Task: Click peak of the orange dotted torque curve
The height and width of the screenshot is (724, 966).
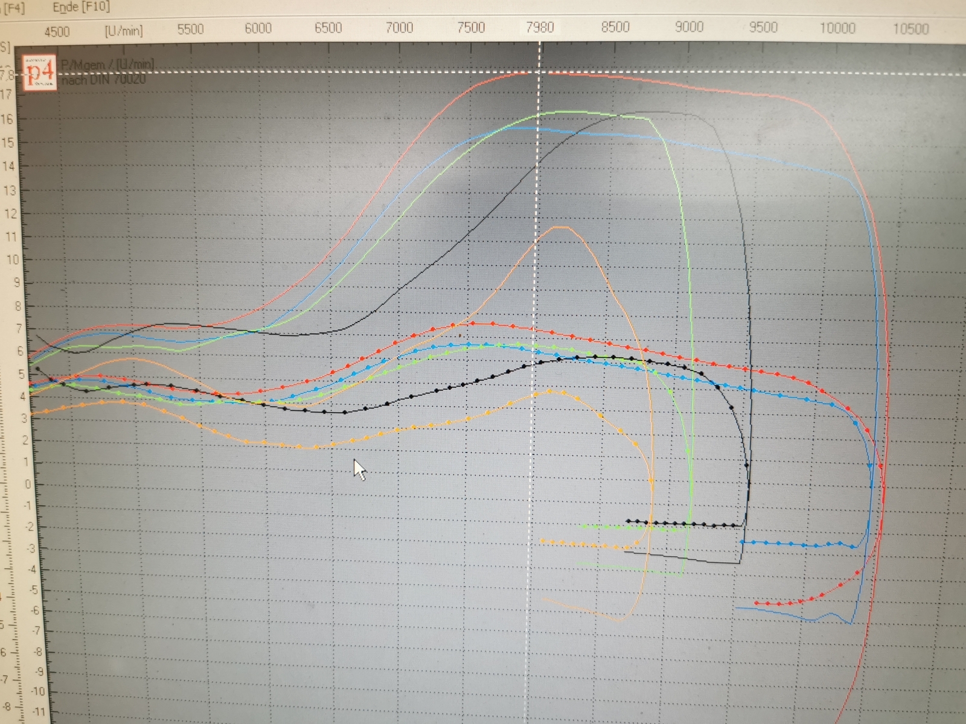Action: [x=551, y=391]
